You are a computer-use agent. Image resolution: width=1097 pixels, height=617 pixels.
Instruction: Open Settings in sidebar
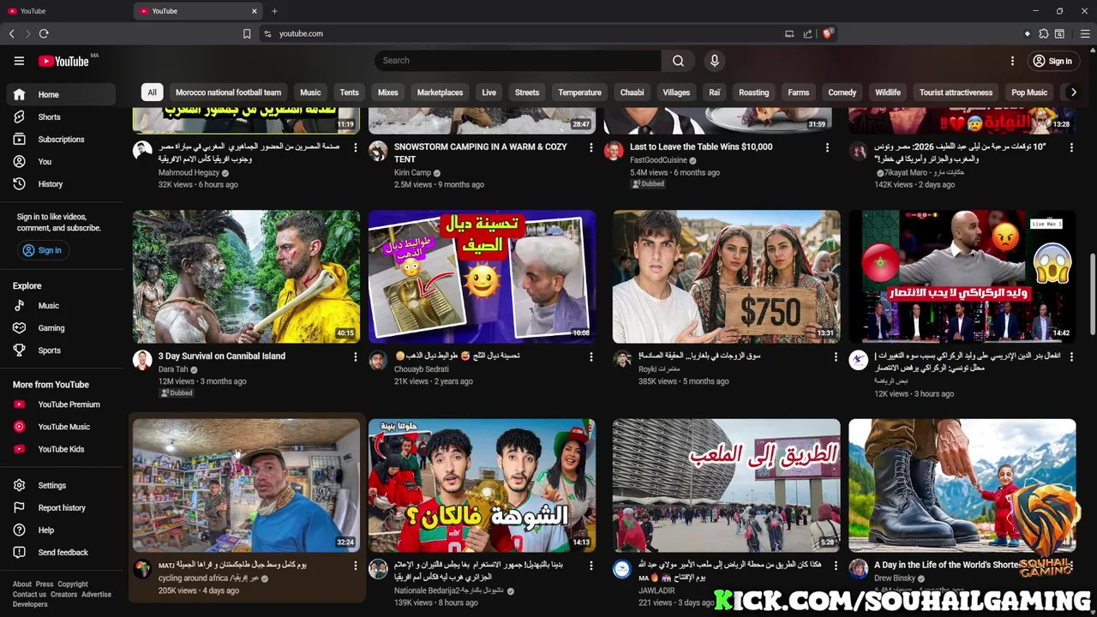pos(61,485)
